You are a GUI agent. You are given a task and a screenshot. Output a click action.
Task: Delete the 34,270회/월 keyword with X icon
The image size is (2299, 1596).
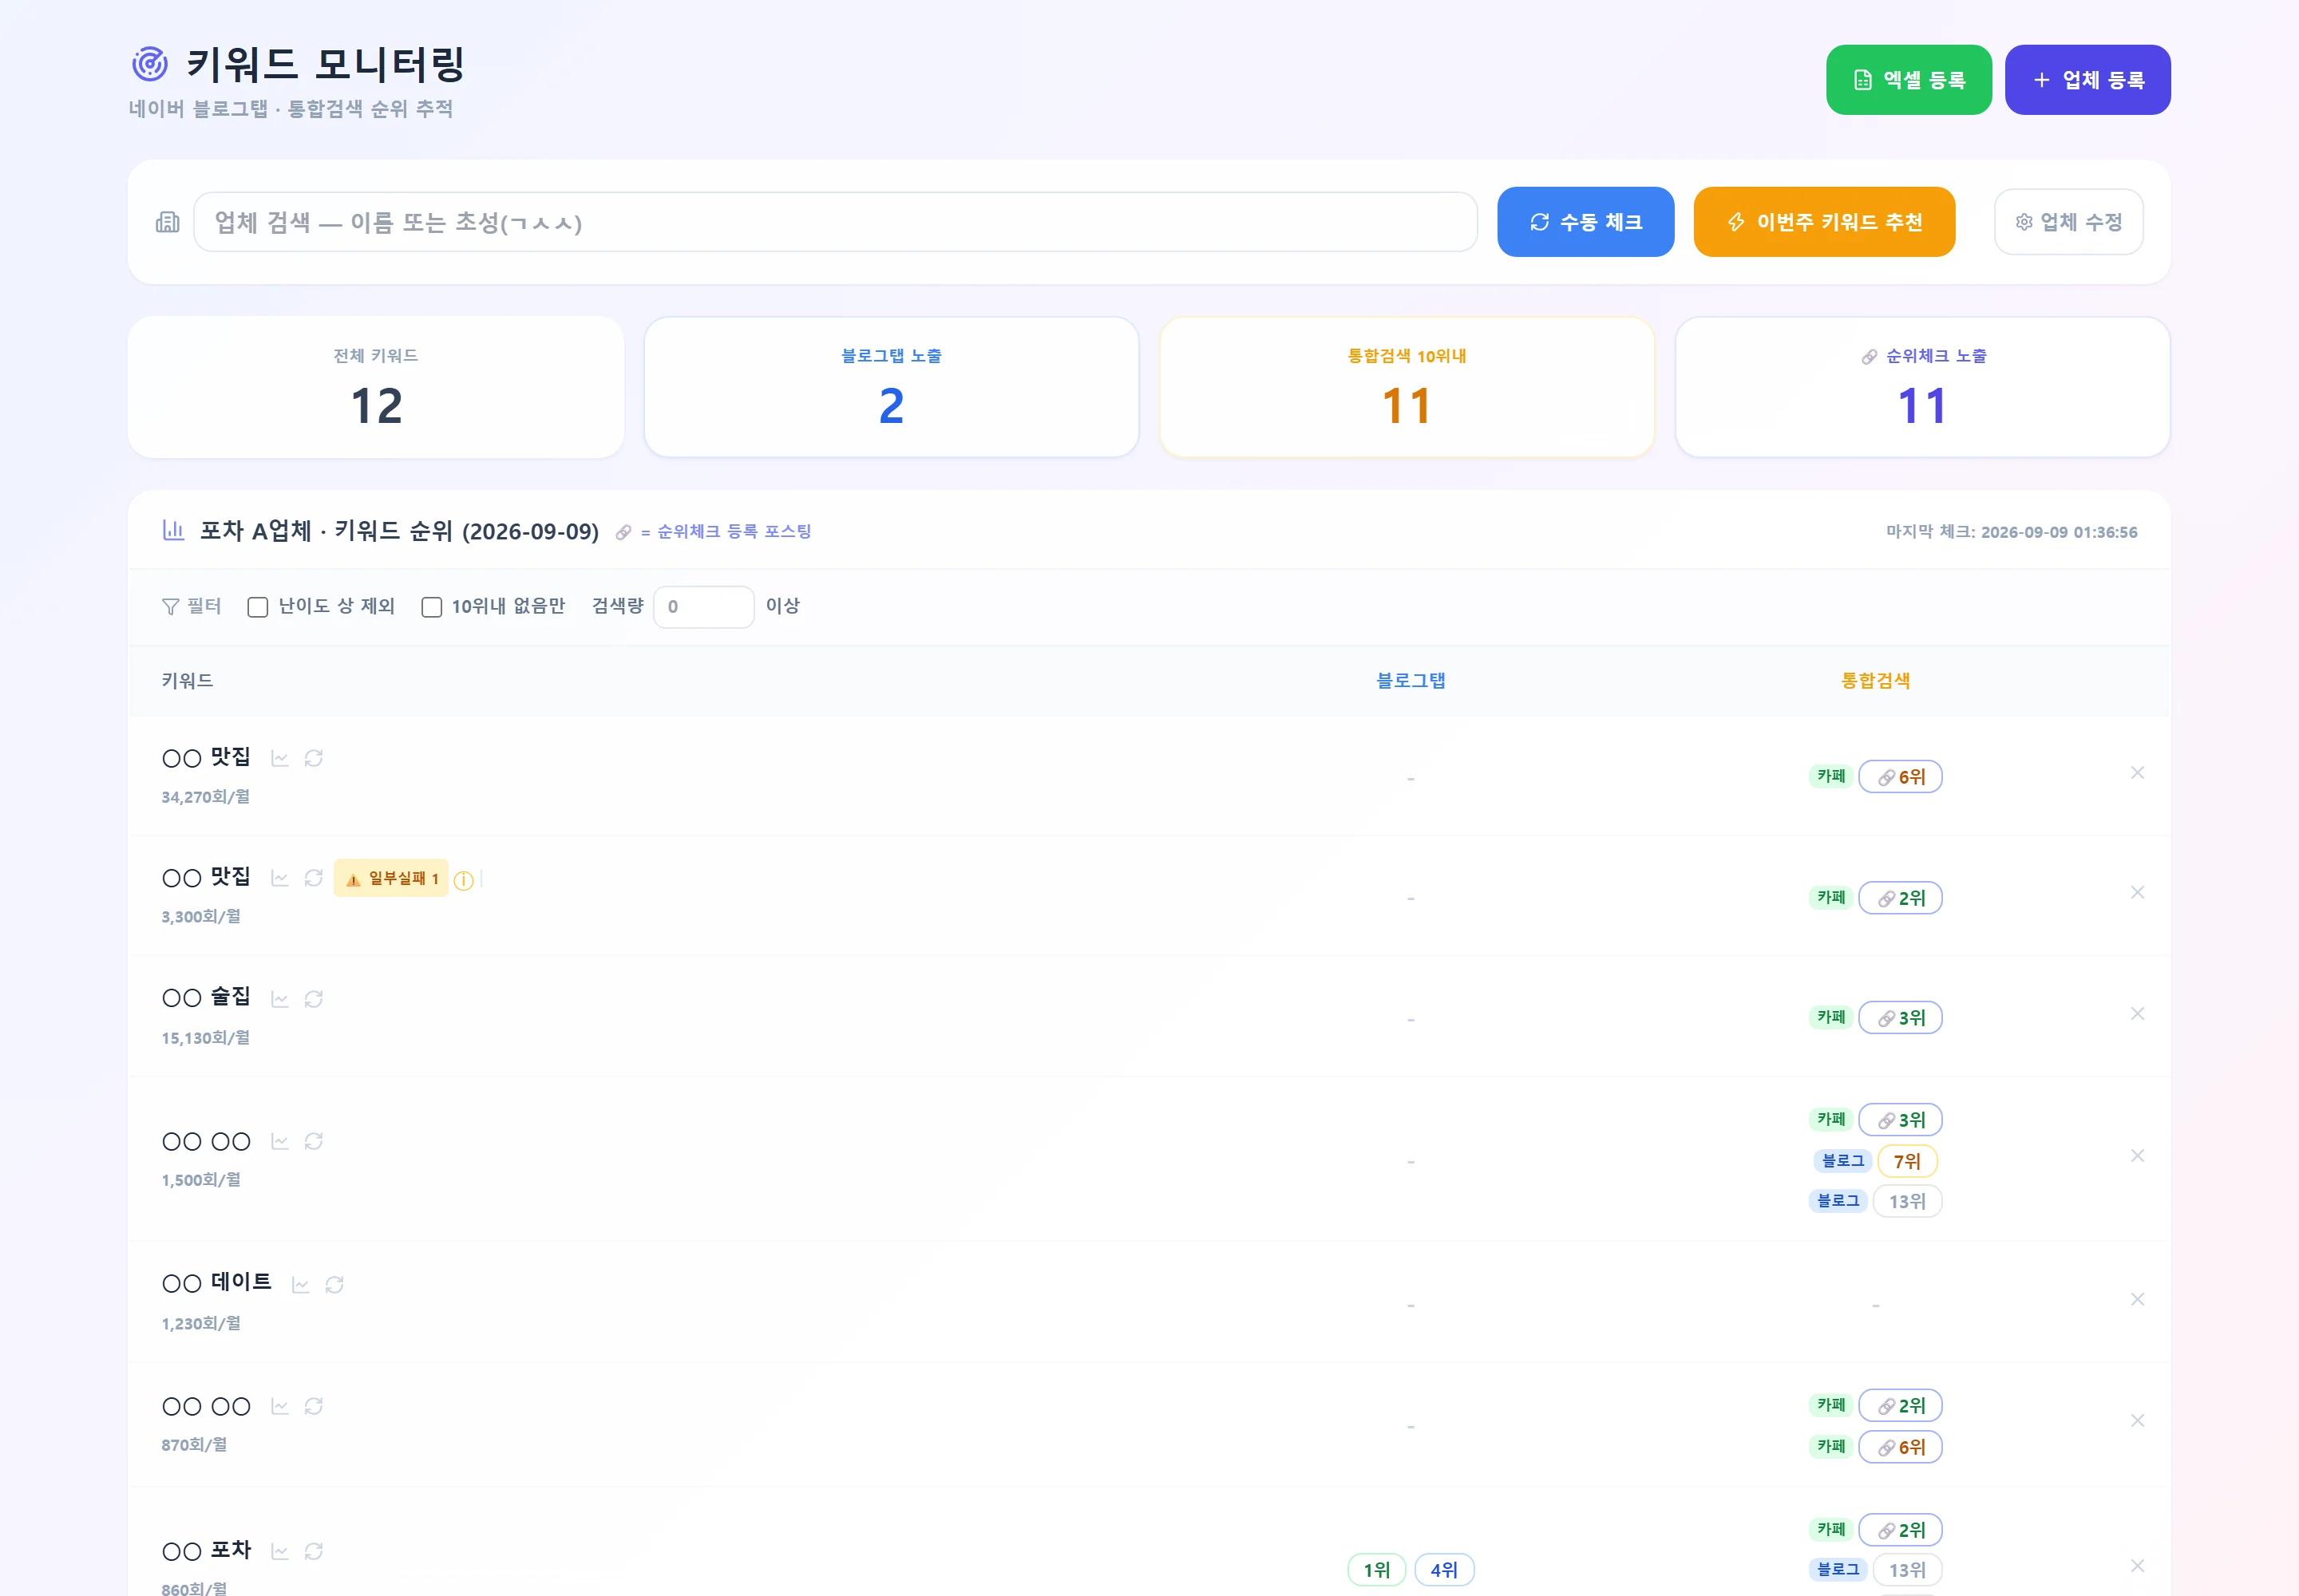pos(2137,773)
